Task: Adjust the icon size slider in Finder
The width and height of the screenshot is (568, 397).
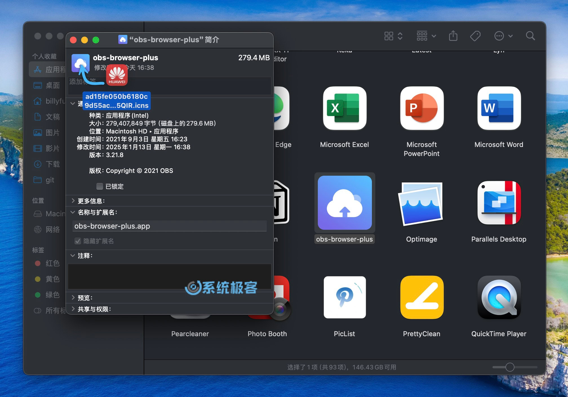Action: [x=510, y=367]
